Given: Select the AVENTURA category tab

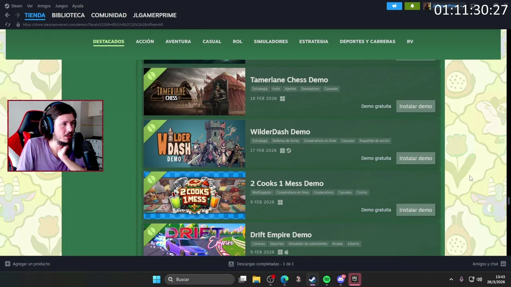Looking at the screenshot, I should [178, 41].
